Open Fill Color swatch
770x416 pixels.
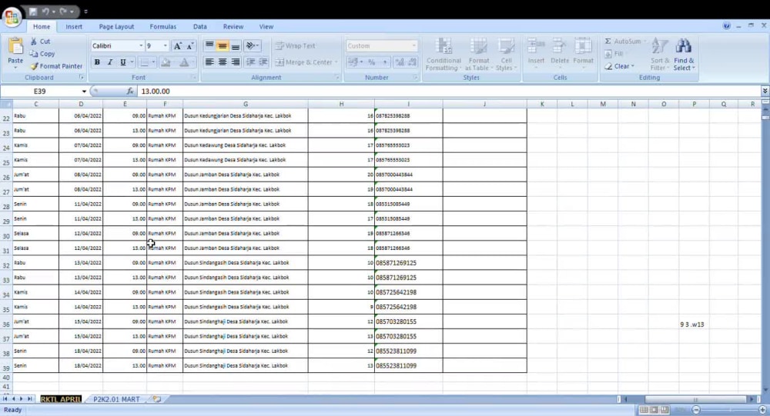tap(166, 62)
